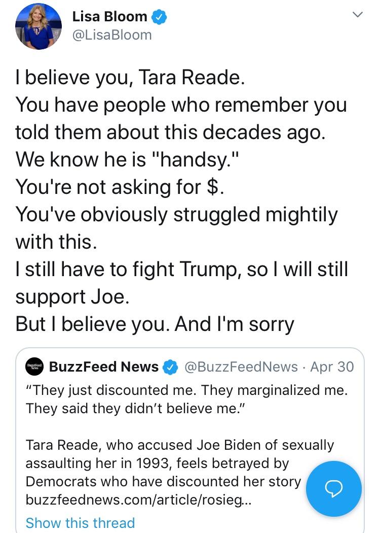Tap the @LisaBloom handle
This screenshot has height=533, width=380.
(112, 35)
